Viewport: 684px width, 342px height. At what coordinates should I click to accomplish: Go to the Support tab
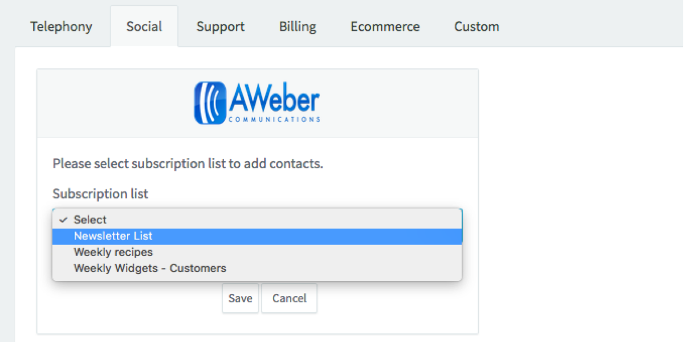[221, 27]
